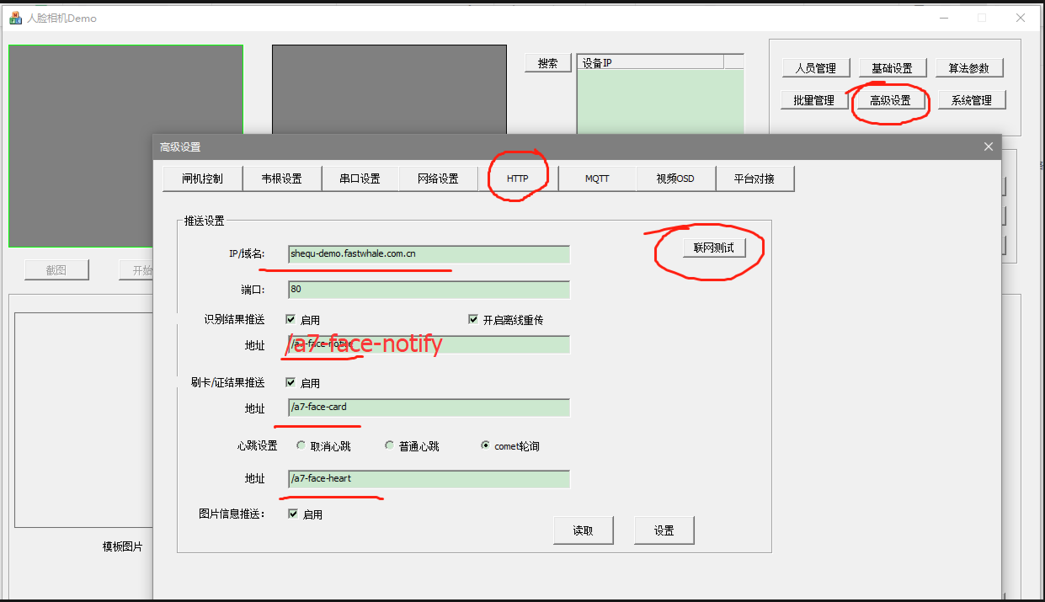1045x602 pixels.
Task: Switch to the 视频OSD tab
Action: (x=675, y=178)
